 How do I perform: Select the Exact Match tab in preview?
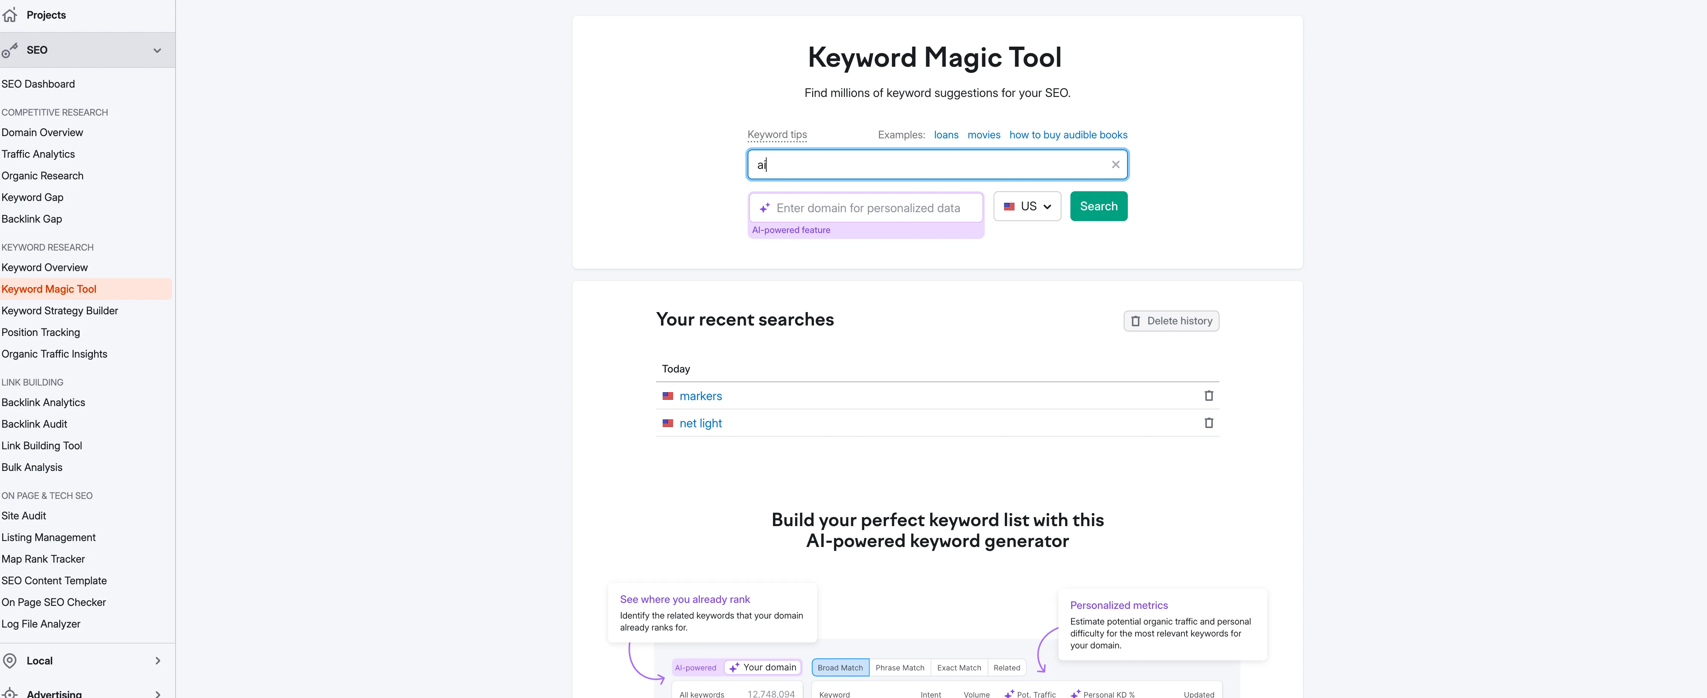959,667
